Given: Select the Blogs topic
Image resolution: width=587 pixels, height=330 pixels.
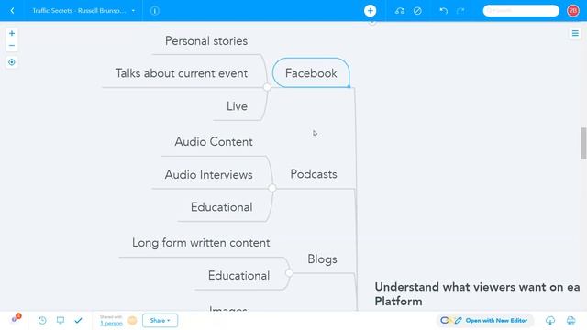Looking at the screenshot, I should point(322,258).
